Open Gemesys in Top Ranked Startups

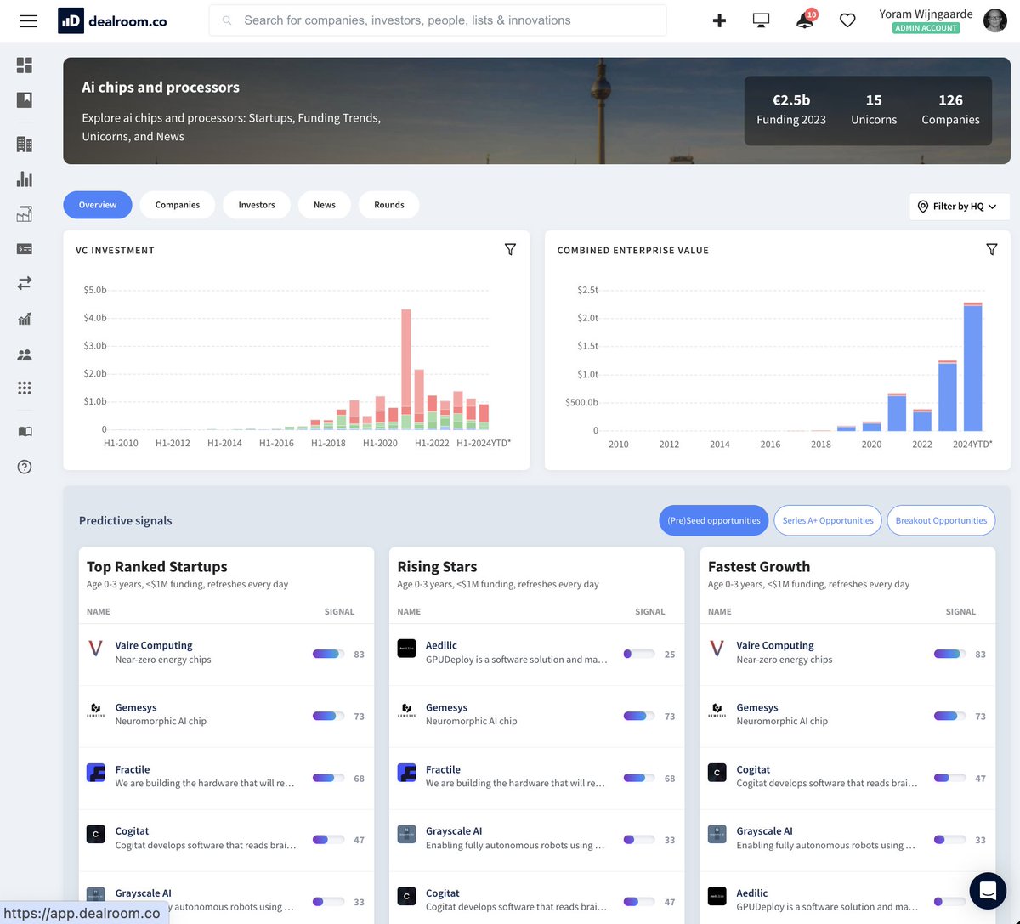[x=136, y=707]
